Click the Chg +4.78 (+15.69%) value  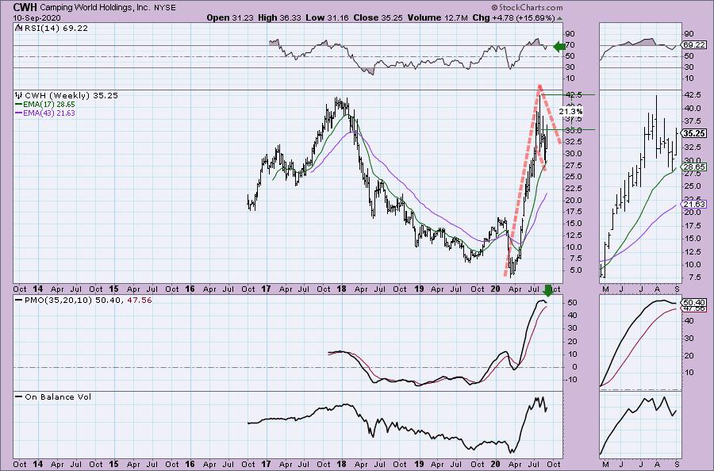pos(513,17)
